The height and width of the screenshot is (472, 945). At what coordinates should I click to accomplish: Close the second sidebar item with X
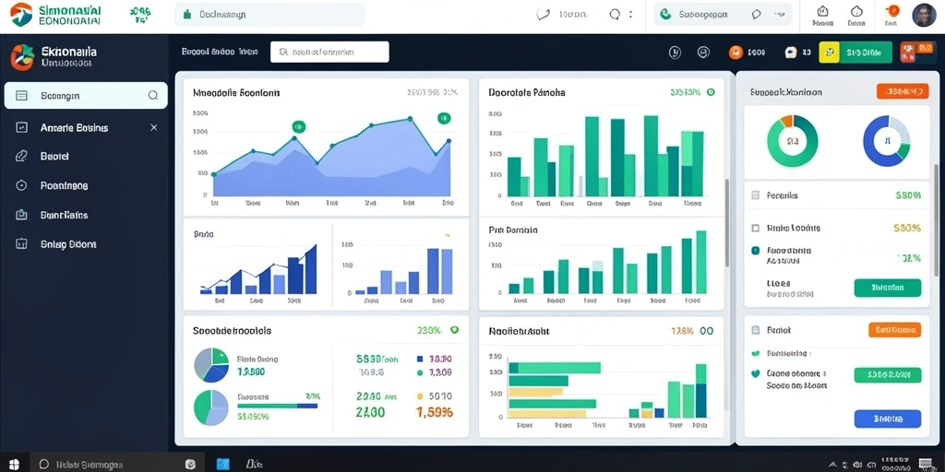click(x=154, y=127)
